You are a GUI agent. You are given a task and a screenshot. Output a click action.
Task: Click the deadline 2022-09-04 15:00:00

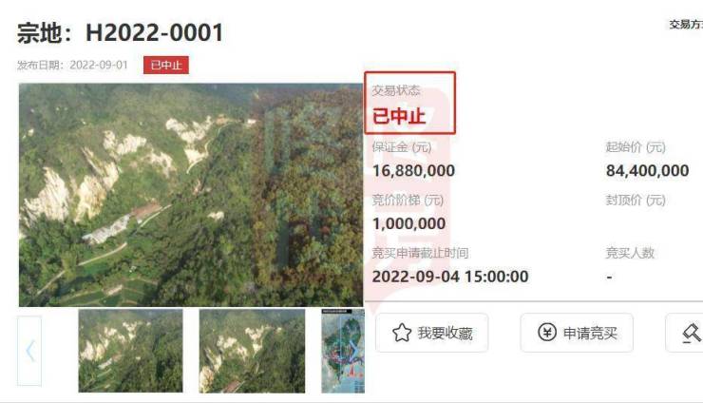point(450,277)
